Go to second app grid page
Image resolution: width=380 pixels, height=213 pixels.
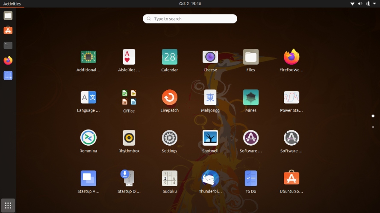pyautogui.click(x=373, y=127)
